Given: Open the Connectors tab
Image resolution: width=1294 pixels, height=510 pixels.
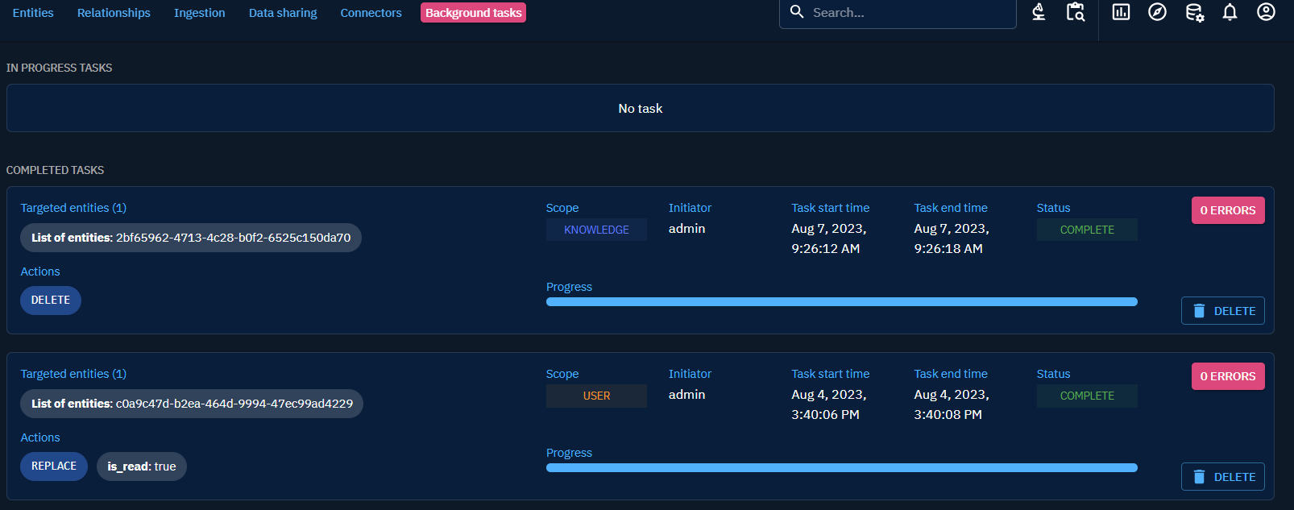Looking at the screenshot, I should pyautogui.click(x=371, y=13).
